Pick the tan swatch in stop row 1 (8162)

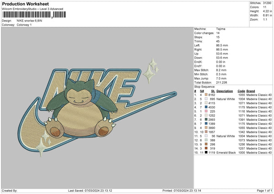[206, 95]
